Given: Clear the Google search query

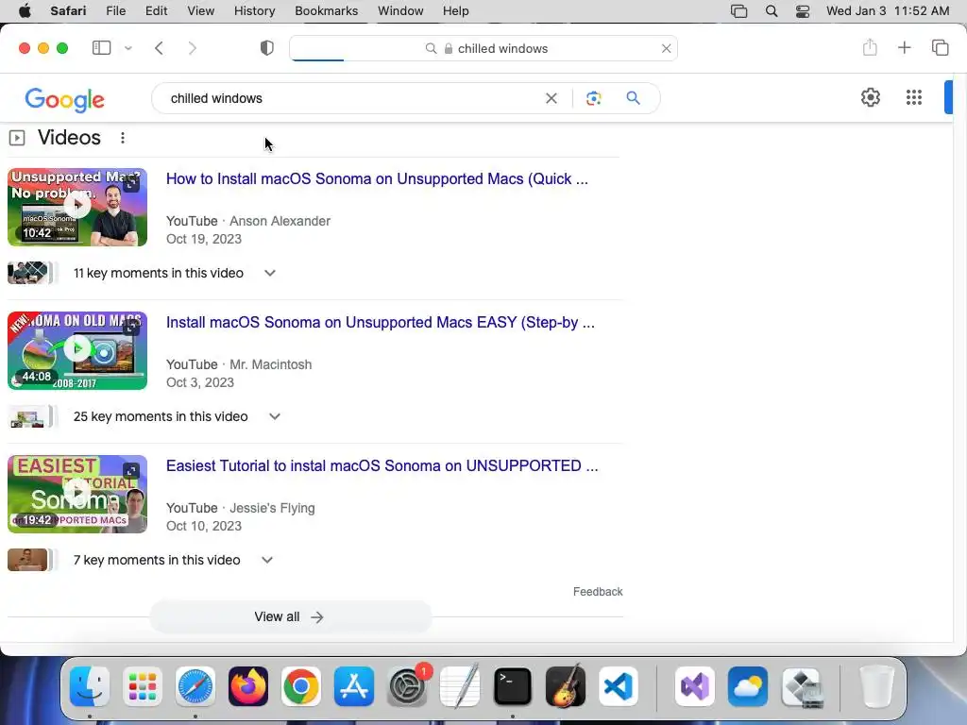Looking at the screenshot, I should (551, 98).
